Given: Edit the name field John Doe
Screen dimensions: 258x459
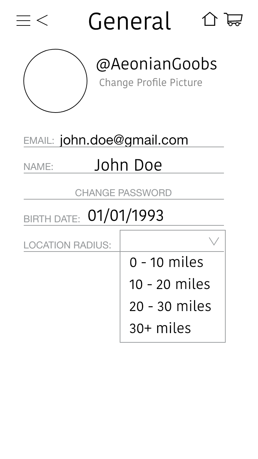Looking at the screenshot, I should [128, 165].
